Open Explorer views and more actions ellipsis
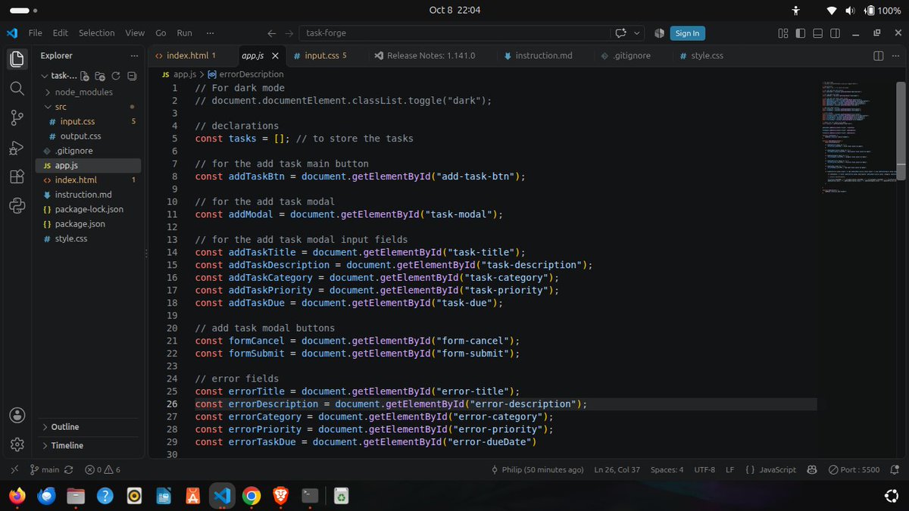This screenshot has height=511, width=909. click(x=134, y=55)
